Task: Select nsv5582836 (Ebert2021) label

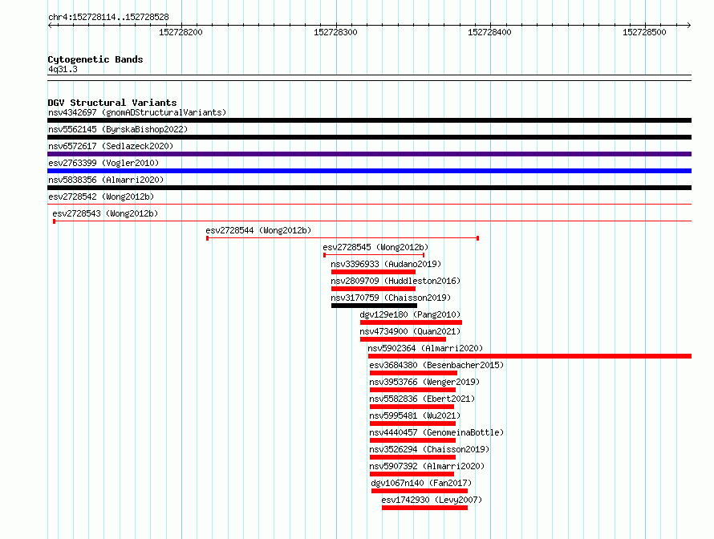Action: [x=422, y=399]
